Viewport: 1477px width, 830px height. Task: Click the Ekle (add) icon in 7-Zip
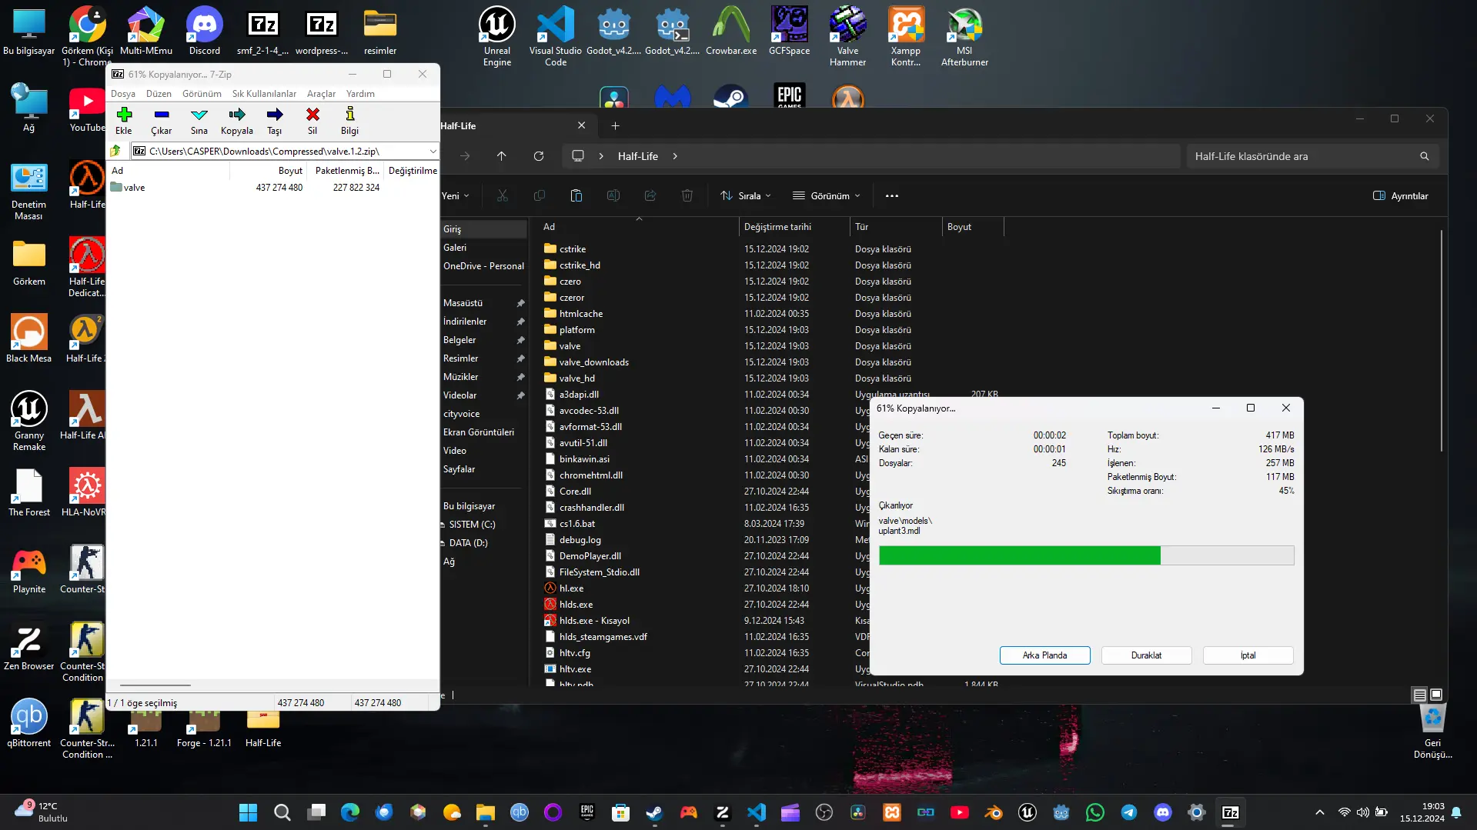pyautogui.click(x=124, y=121)
